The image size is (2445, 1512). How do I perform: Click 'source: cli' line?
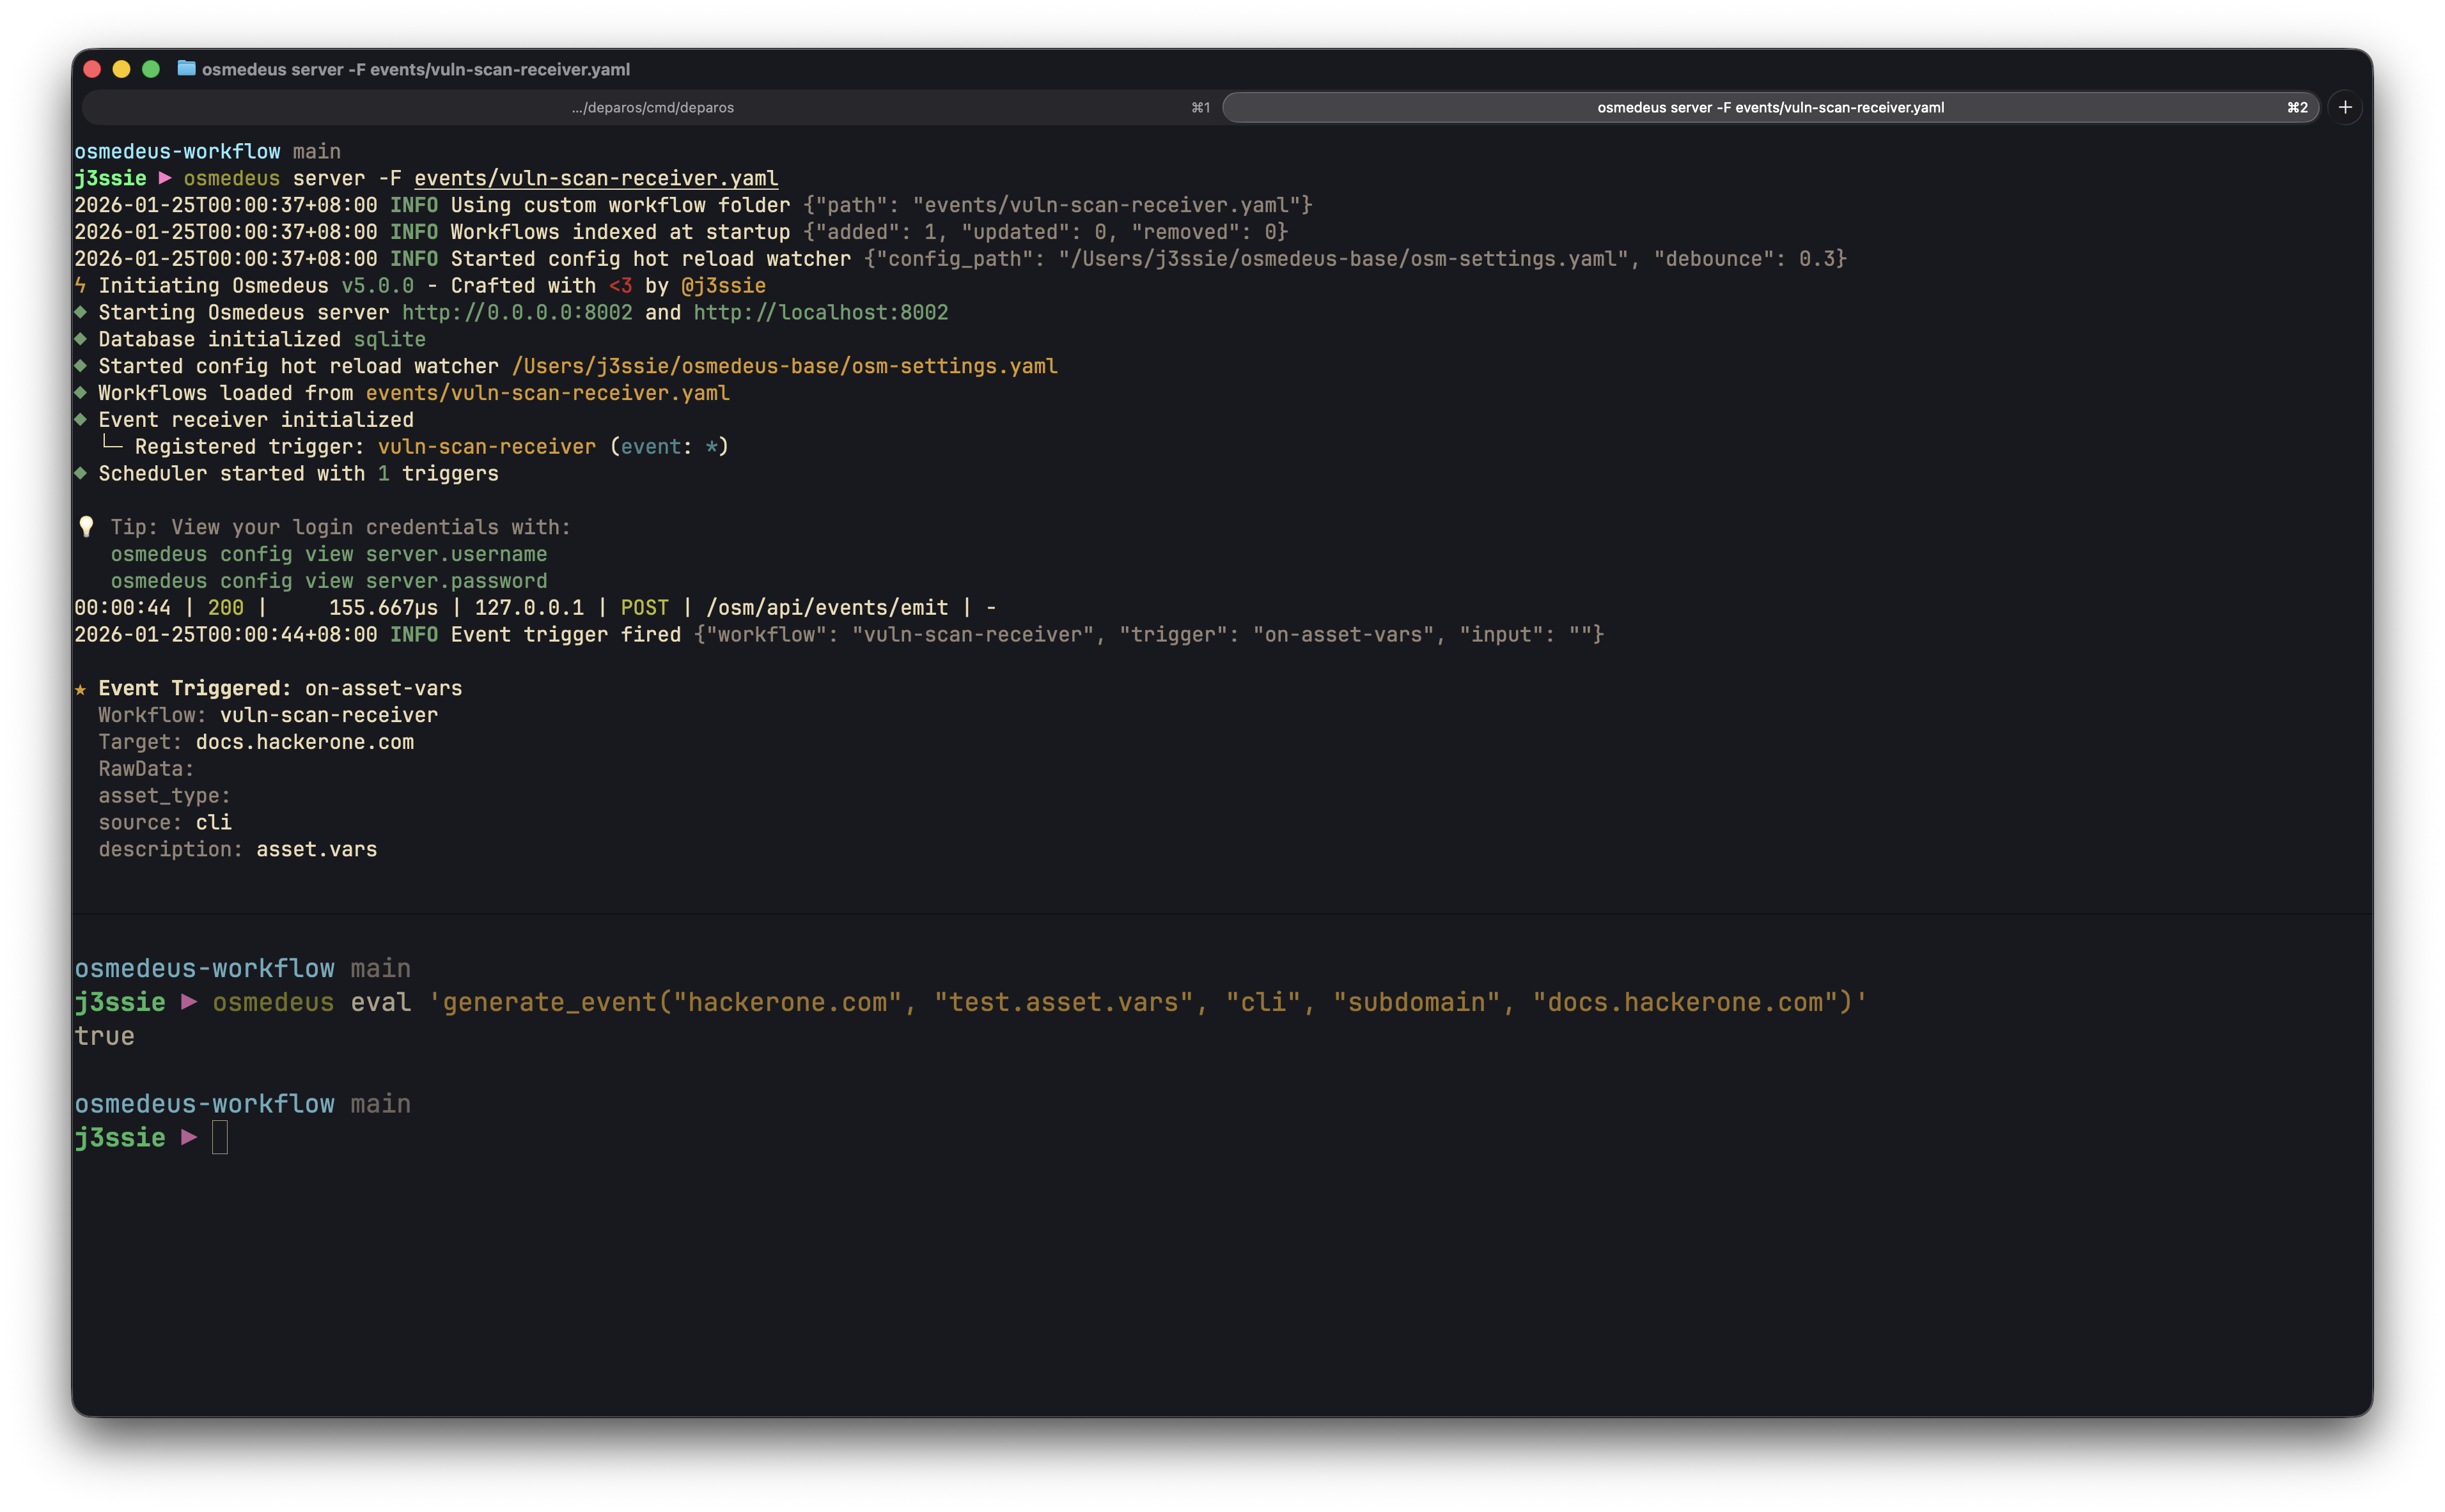(x=164, y=823)
